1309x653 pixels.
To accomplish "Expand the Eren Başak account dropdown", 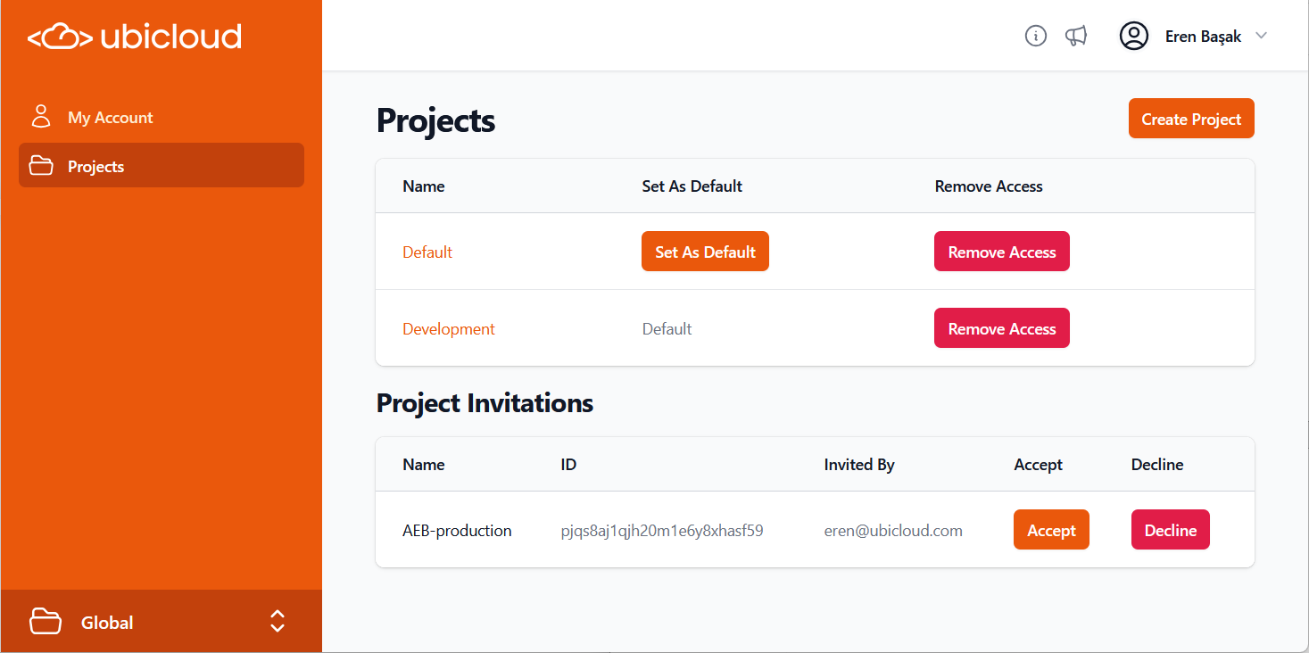I will click(x=1261, y=36).
